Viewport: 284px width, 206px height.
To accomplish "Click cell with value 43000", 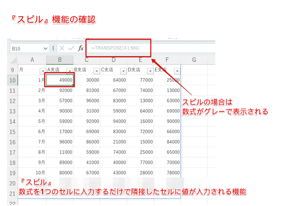I will [x=114, y=173].
